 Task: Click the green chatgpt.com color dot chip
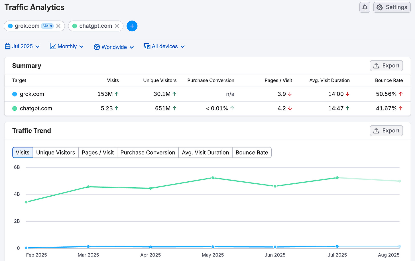pos(75,26)
